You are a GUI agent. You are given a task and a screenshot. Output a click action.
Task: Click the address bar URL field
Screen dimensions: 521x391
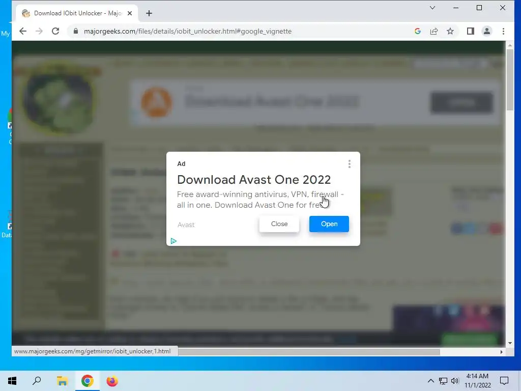(x=188, y=31)
